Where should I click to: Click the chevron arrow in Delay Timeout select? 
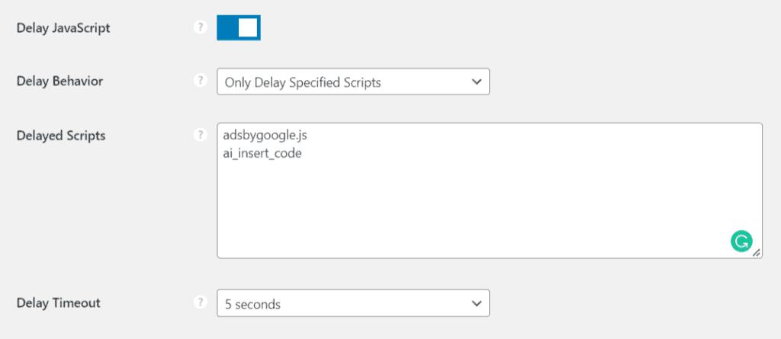[x=477, y=304]
